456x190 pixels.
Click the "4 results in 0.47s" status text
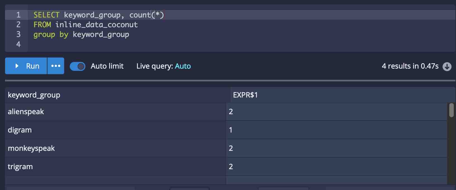(410, 66)
